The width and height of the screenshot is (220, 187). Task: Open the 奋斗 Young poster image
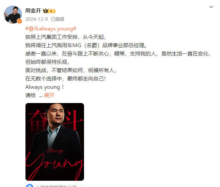point(55,142)
